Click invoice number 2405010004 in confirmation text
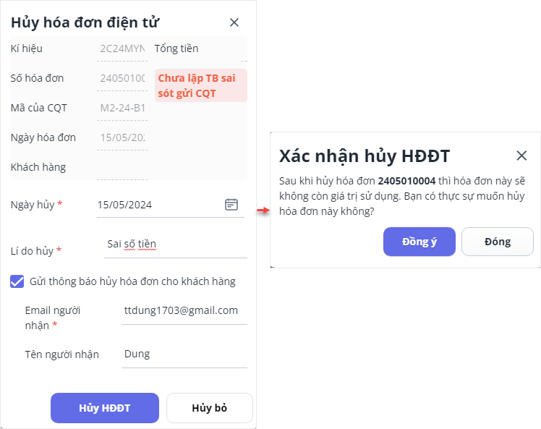 406,181
